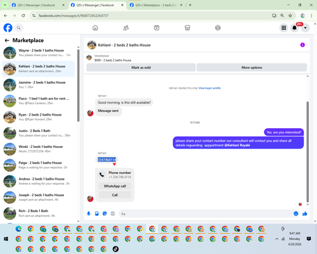Click the $600 listing thumbnail under Marketplace
The image size is (317, 254).
click(x=89, y=58)
